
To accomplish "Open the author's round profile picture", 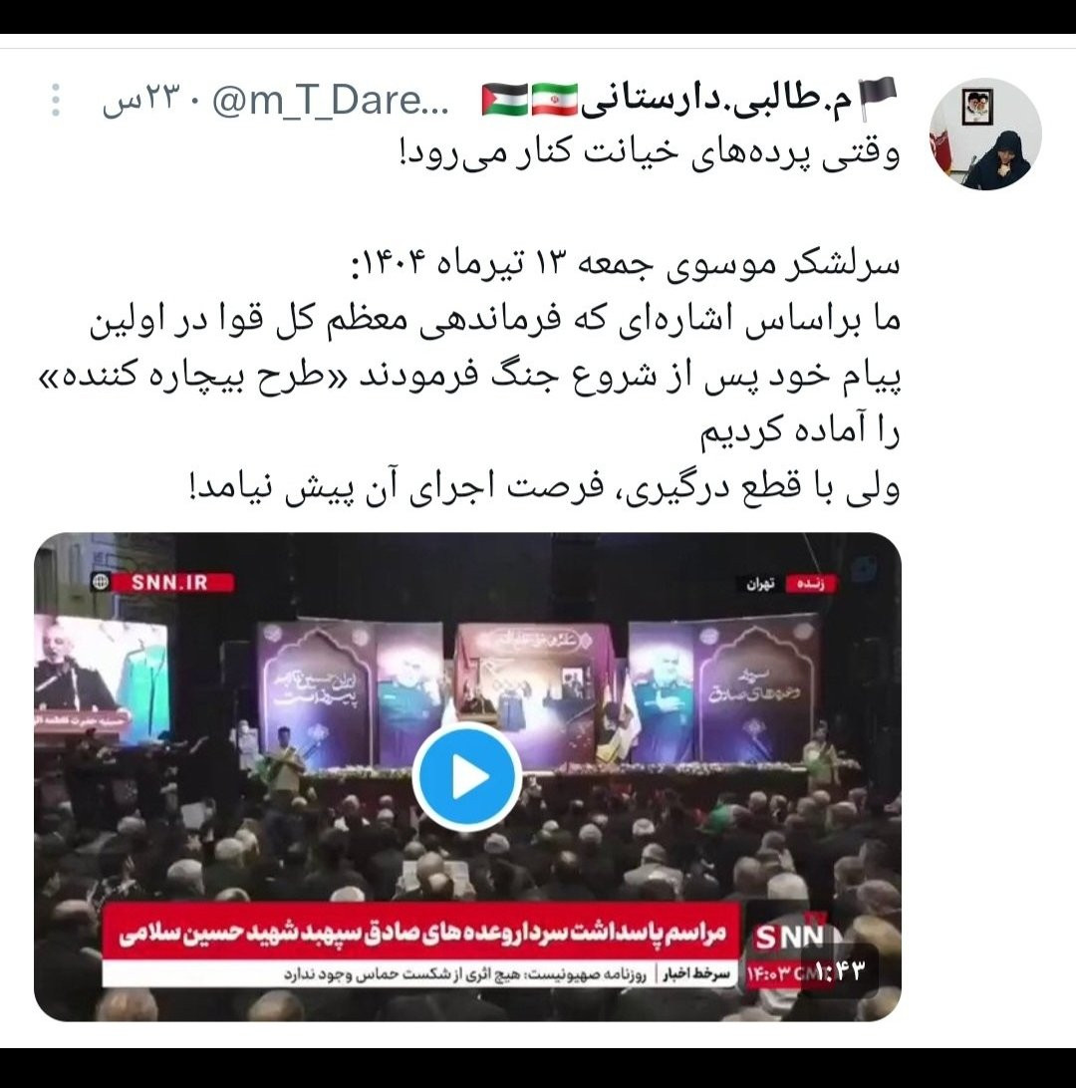I will 985,134.
